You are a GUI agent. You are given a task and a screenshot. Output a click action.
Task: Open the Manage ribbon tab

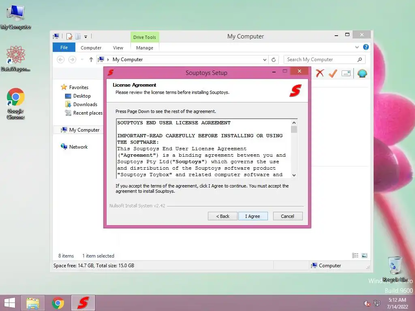pyautogui.click(x=145, y=48)
